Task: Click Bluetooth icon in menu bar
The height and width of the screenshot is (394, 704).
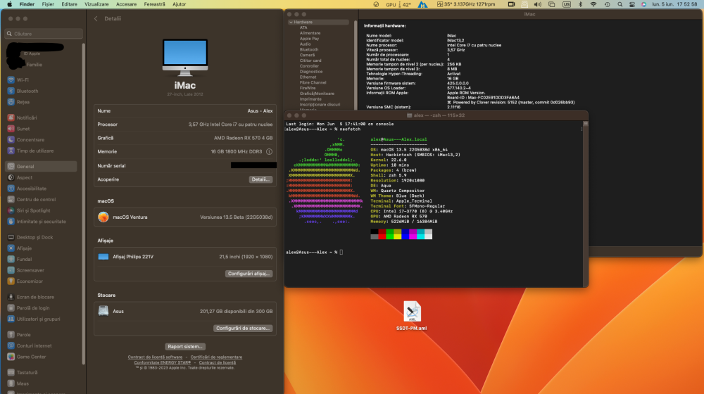Action: pyautogui.click(x=580, y=4)
